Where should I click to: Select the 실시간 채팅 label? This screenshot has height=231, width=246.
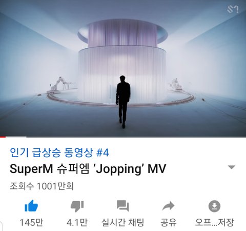(123, 223)
